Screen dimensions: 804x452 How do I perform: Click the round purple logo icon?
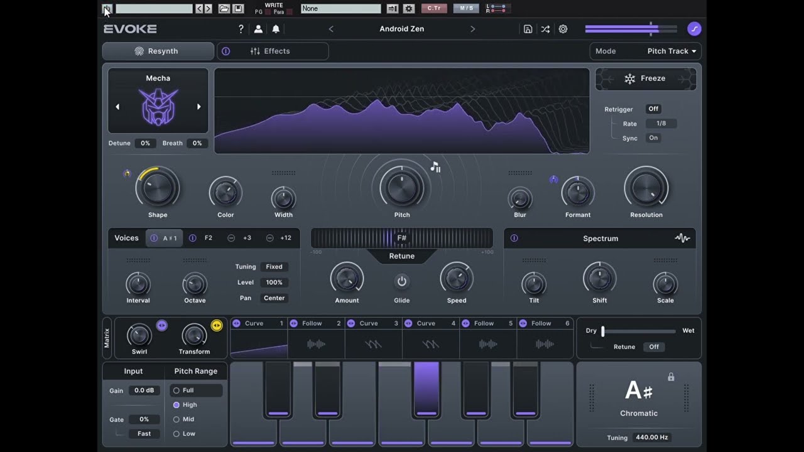(694, 29)
